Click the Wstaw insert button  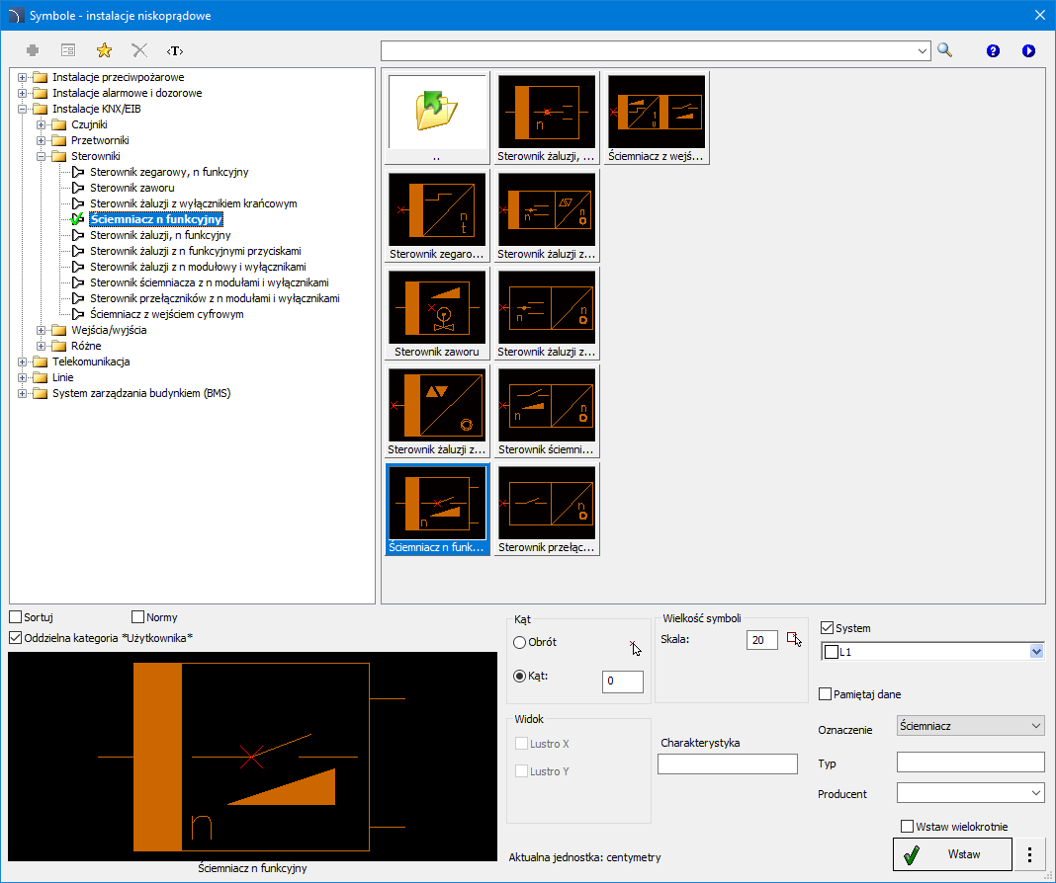(952, 854)
